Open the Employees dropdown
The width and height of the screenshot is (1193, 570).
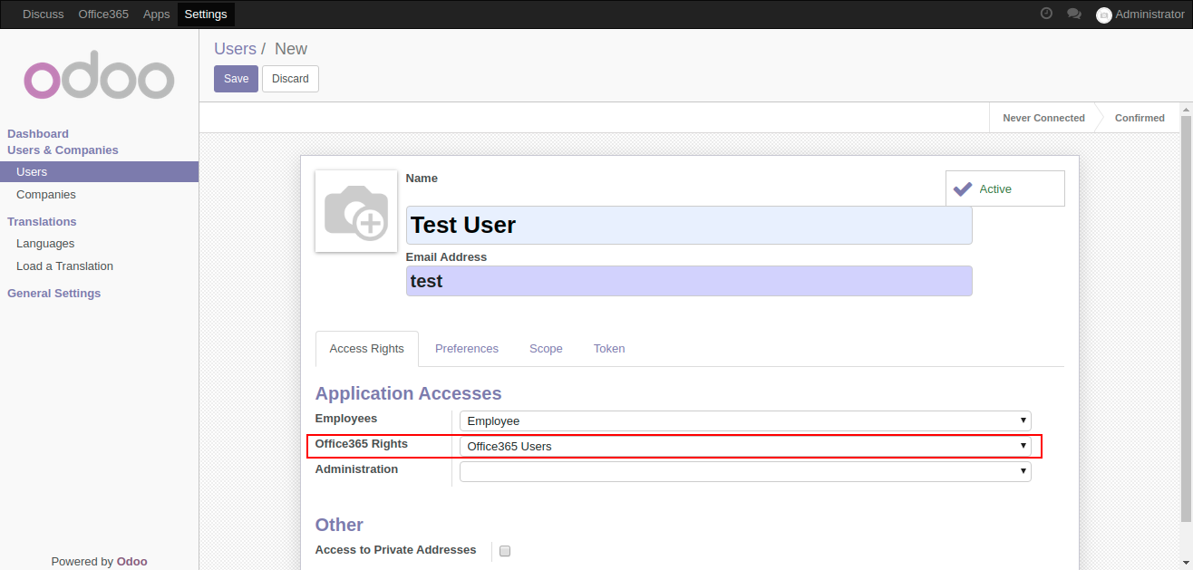point(745,420)
